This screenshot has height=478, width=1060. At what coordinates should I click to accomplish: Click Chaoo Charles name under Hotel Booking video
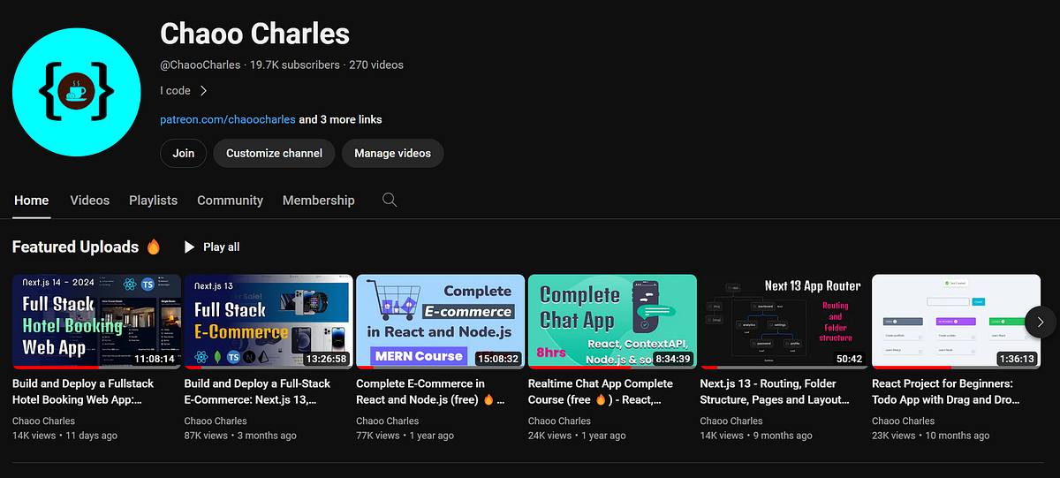43,421
